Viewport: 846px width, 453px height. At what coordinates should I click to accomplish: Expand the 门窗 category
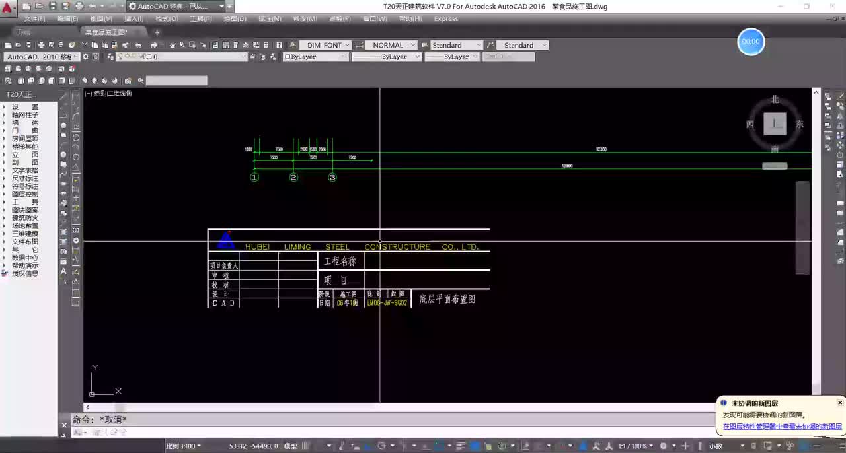pos(5,131)
